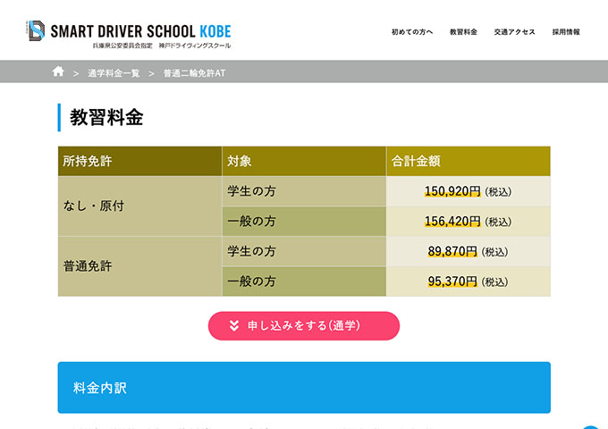Click the なし・原付 table cell

[x=140, y=206]
